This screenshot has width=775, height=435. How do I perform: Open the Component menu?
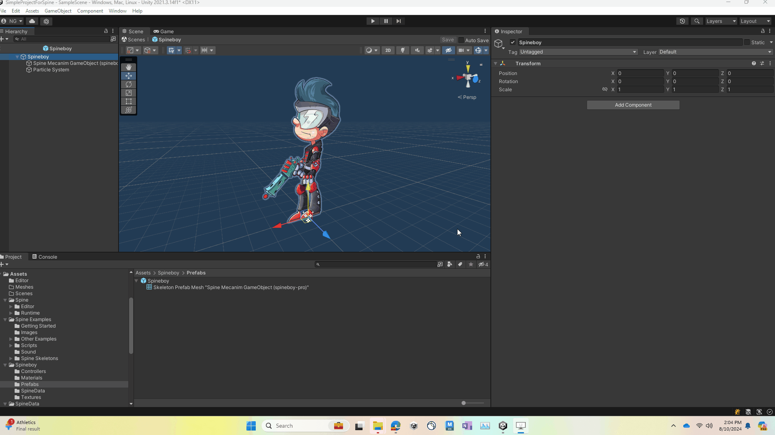(x=90, y=11)
